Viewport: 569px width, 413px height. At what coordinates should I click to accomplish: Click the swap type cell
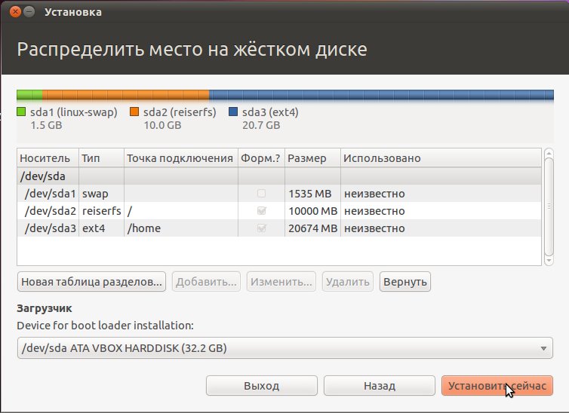coord(101,194)
